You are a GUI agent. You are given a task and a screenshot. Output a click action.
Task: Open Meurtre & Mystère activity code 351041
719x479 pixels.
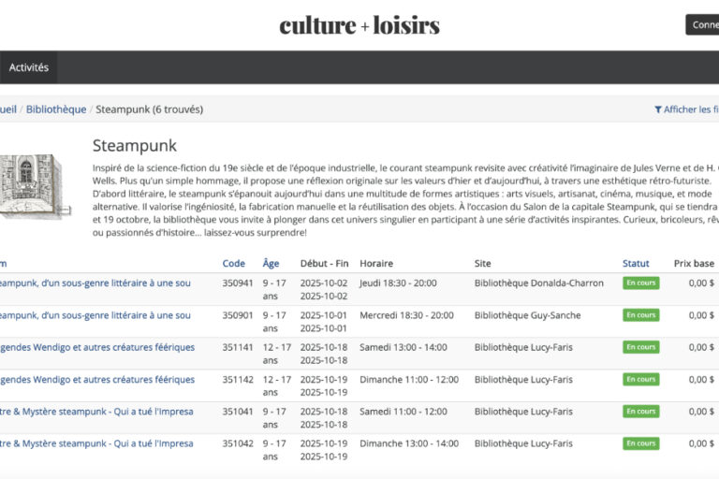pyautogui.click(x=95, y=412)
